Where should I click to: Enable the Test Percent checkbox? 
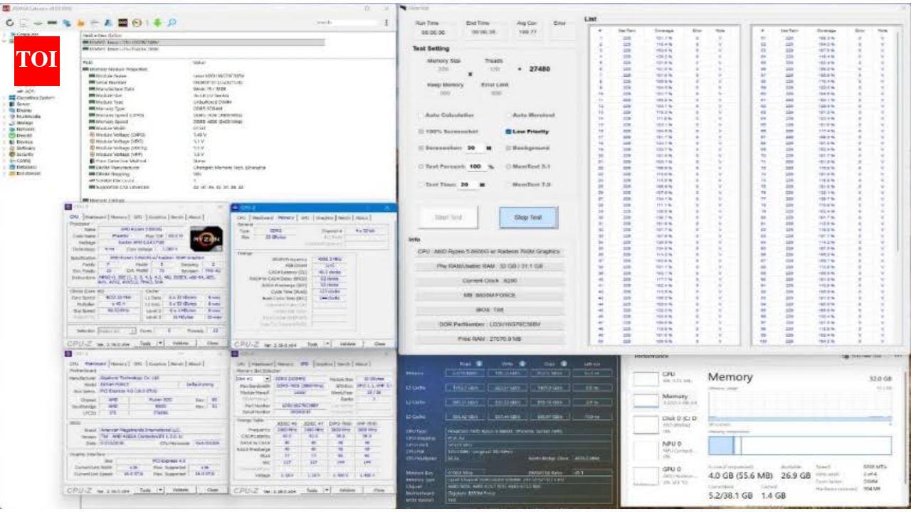tap(421, 166)
